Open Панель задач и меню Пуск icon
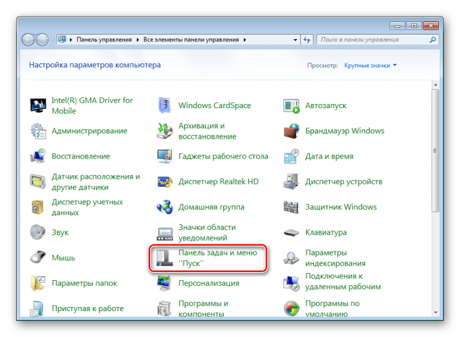Viewport: 460px width, 337px height. tap(164, 258)
